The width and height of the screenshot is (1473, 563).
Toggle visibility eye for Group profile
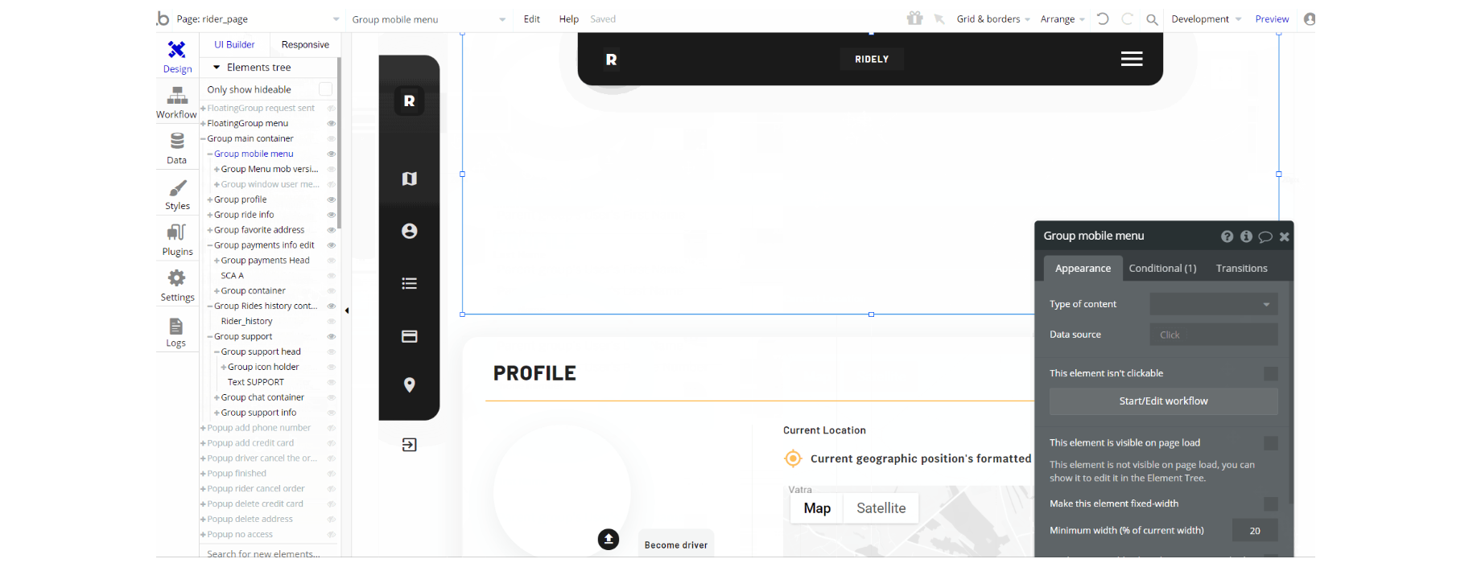[x=331, y=199]
